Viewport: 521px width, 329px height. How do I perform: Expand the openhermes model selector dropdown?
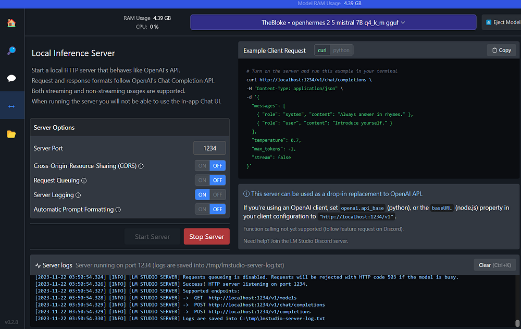[x=333, y=22]
